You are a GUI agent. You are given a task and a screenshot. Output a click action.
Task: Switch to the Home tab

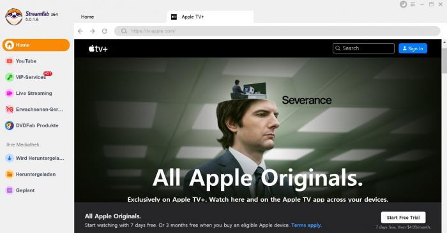click(87, 17)
